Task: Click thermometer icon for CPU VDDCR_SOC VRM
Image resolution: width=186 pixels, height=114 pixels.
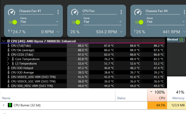Action: [9, 81]
